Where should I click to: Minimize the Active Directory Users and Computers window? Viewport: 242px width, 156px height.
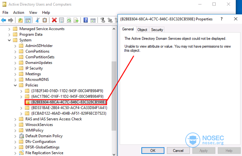click(200, 4)
